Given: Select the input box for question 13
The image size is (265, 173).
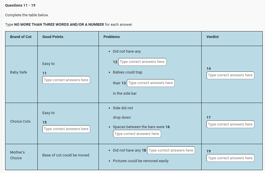Looking at the screenshot, I should [x=151, y=83].
